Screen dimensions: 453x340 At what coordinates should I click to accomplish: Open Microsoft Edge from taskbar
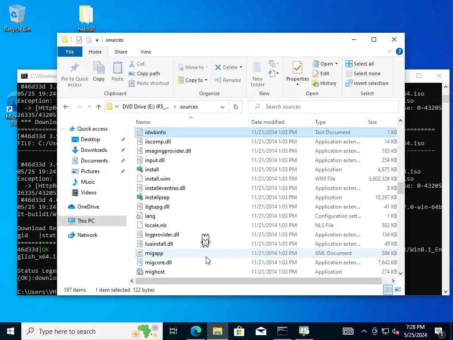point(196,331)
